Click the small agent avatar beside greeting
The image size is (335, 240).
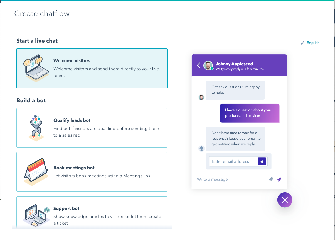point(201,97)
